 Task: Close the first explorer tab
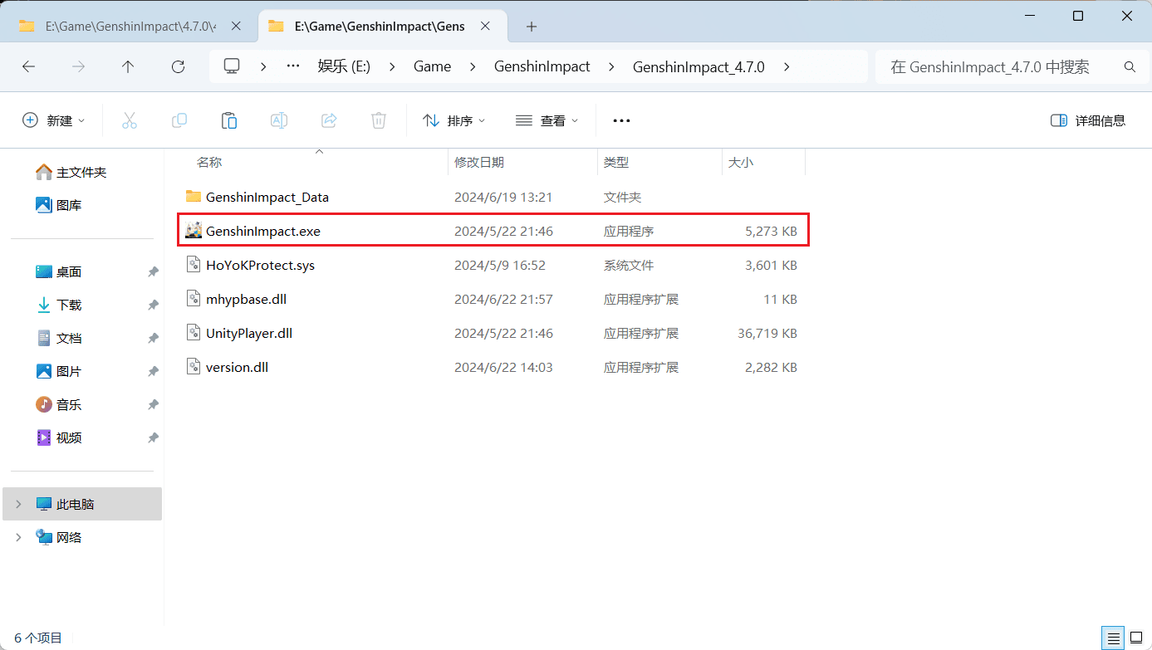coord(236,27)
